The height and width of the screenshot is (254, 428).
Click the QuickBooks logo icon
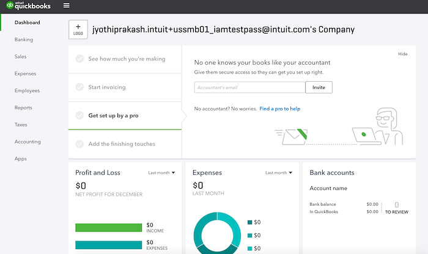[10, 5]
